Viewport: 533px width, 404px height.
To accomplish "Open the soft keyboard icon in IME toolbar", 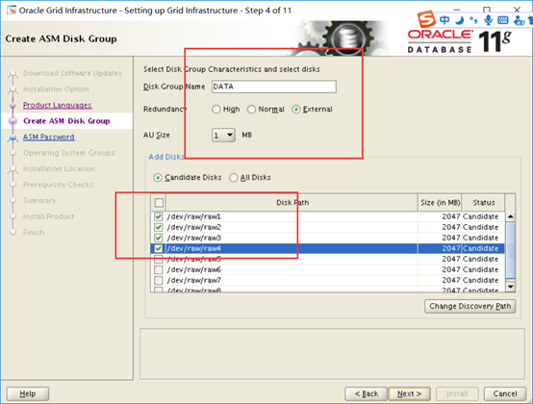I will click(503, 20).
